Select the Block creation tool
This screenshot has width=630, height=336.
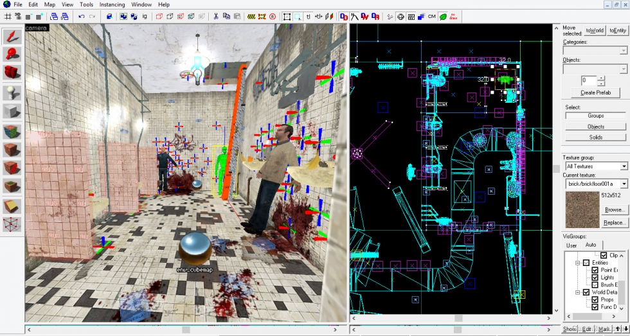(x=12, y=111)
